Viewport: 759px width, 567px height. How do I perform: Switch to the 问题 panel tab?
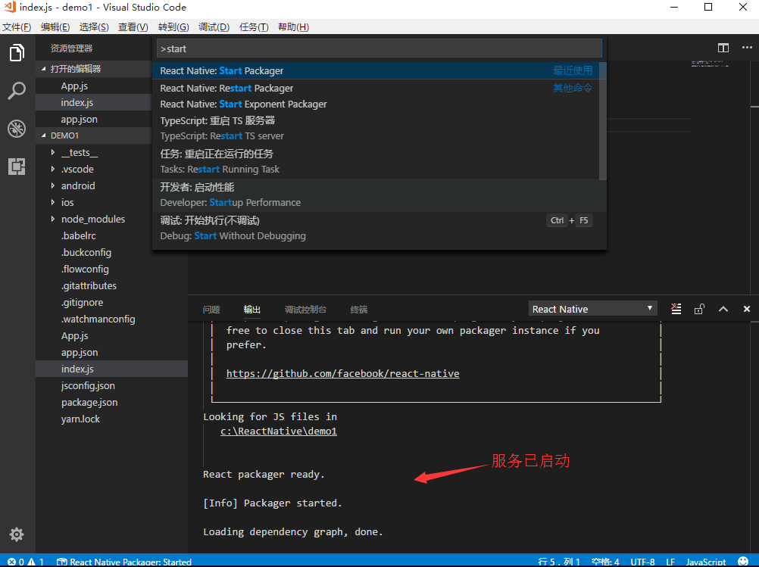[211, 310]
